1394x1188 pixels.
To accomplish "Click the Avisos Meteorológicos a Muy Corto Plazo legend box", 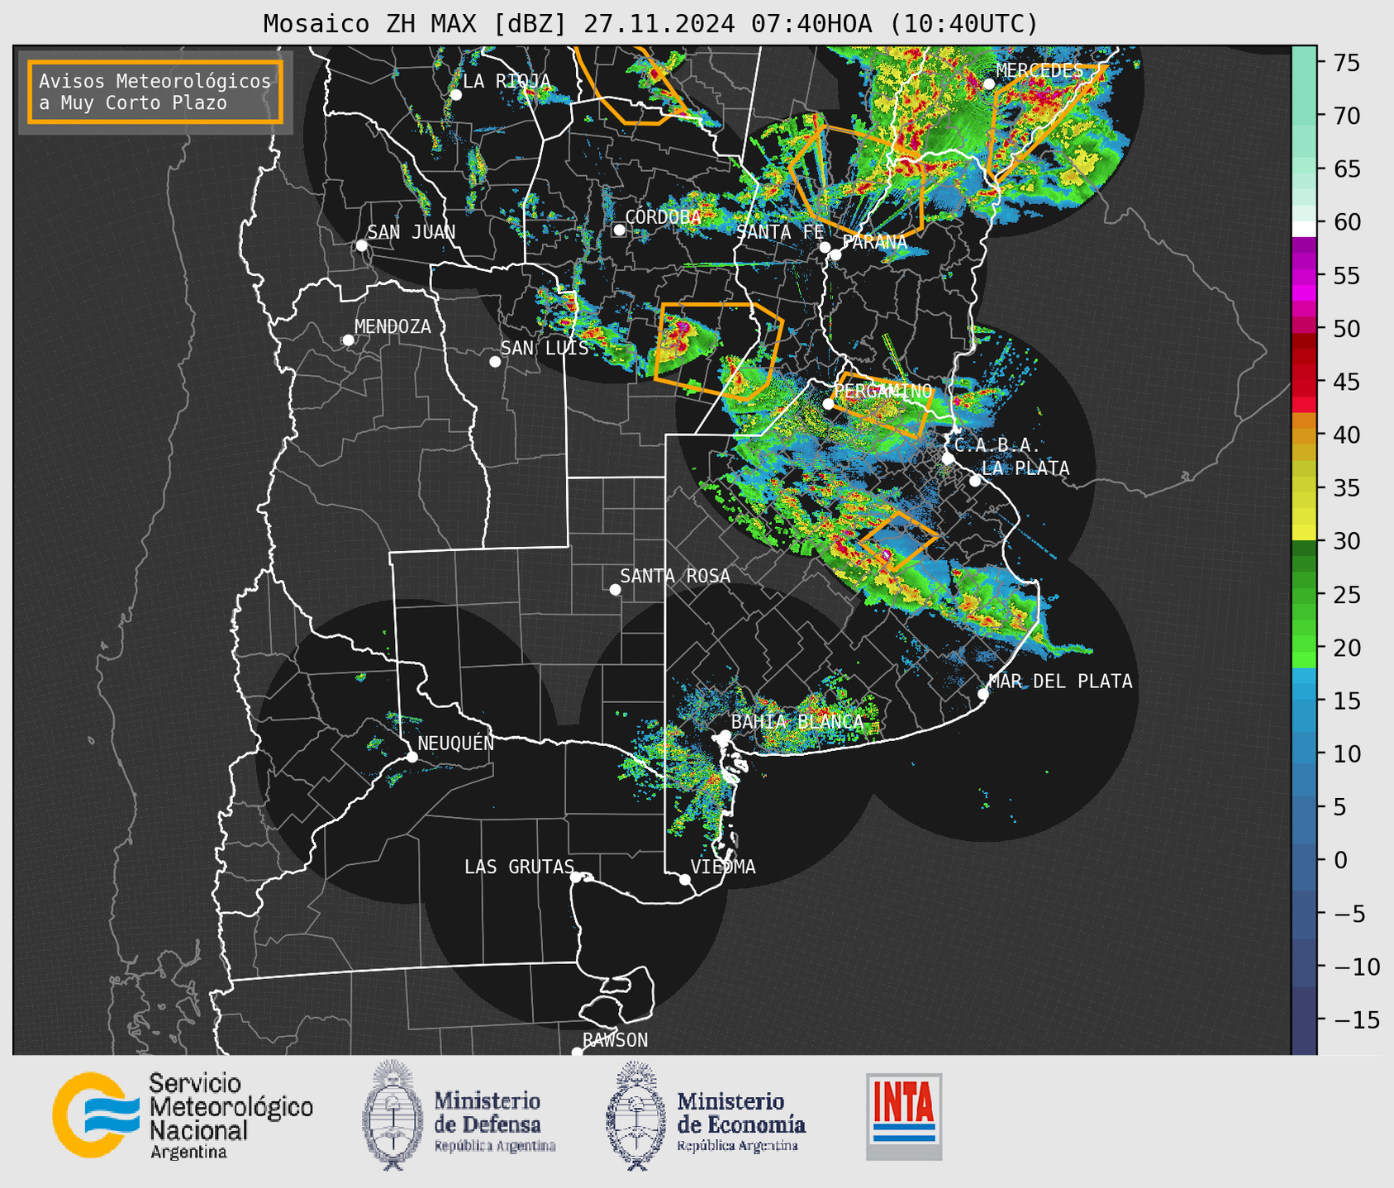I will (155, 91).
